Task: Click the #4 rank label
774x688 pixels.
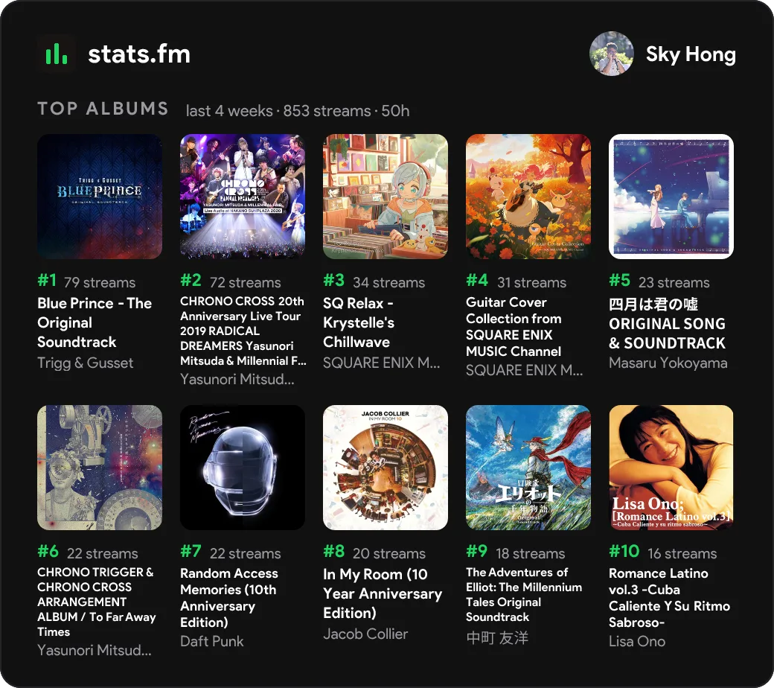Action: (x=477, y=281)
